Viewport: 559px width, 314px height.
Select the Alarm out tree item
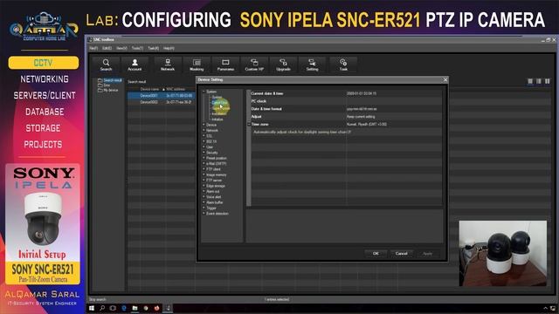pyautogui.click(x=213, y=192)
